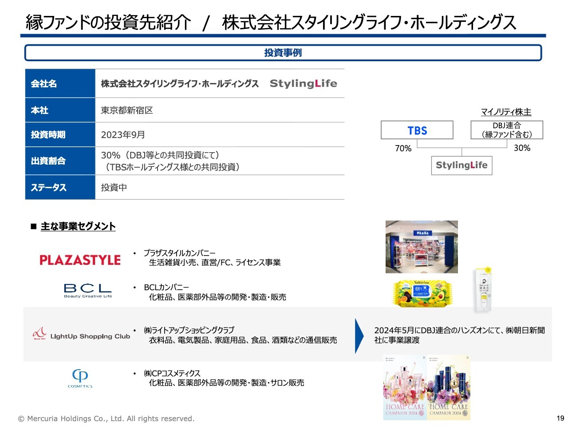Select the 2023年9月 value
The image size is (568, 426).
point(123,135)
